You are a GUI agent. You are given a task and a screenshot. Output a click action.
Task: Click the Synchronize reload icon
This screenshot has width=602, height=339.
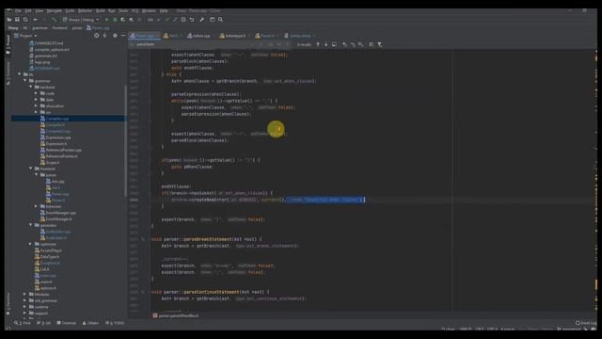pos(25,19)
